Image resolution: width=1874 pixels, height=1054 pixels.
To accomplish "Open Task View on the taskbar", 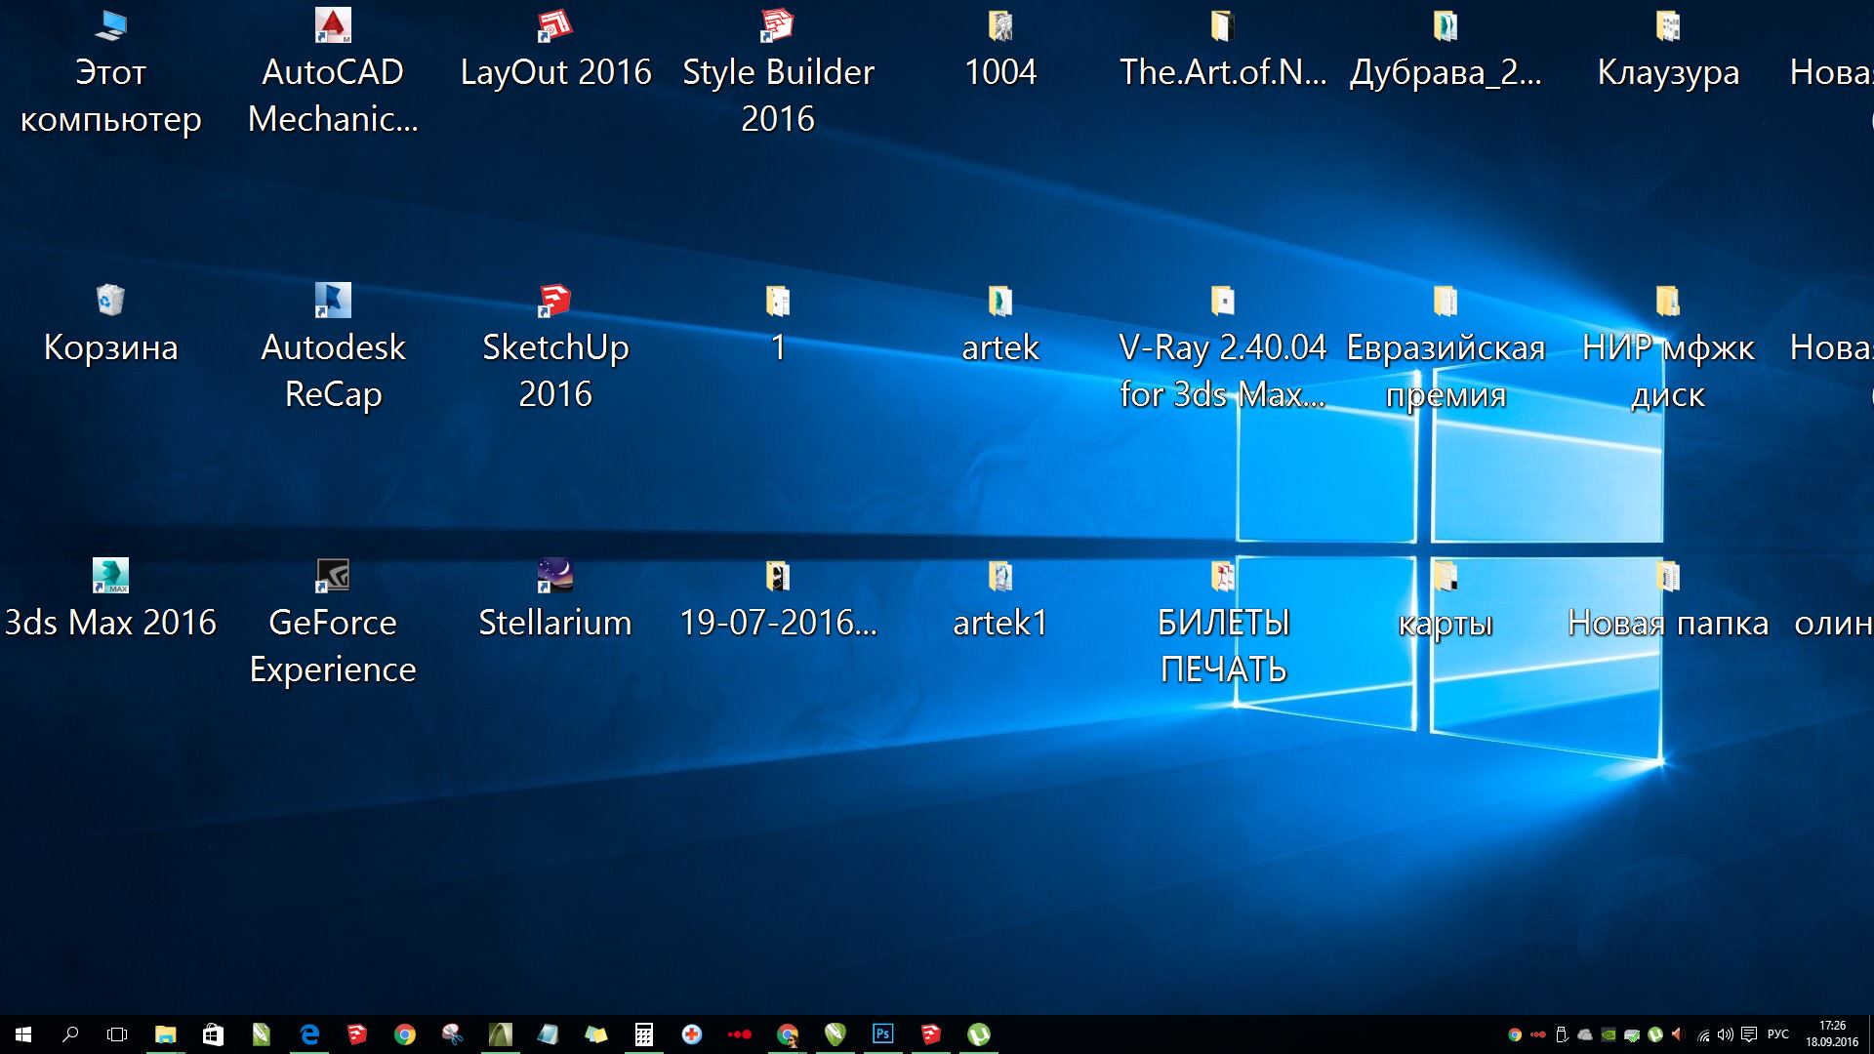I will click(117, 1034).
